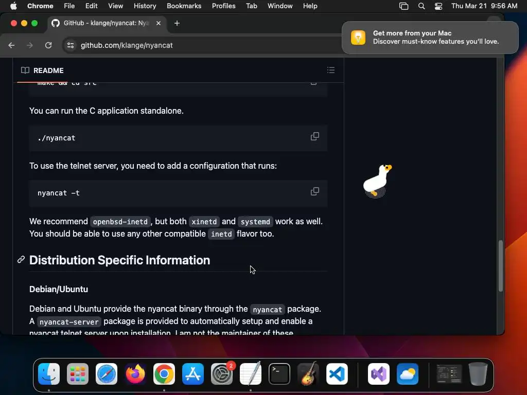Open the History menu

point(145,6)
